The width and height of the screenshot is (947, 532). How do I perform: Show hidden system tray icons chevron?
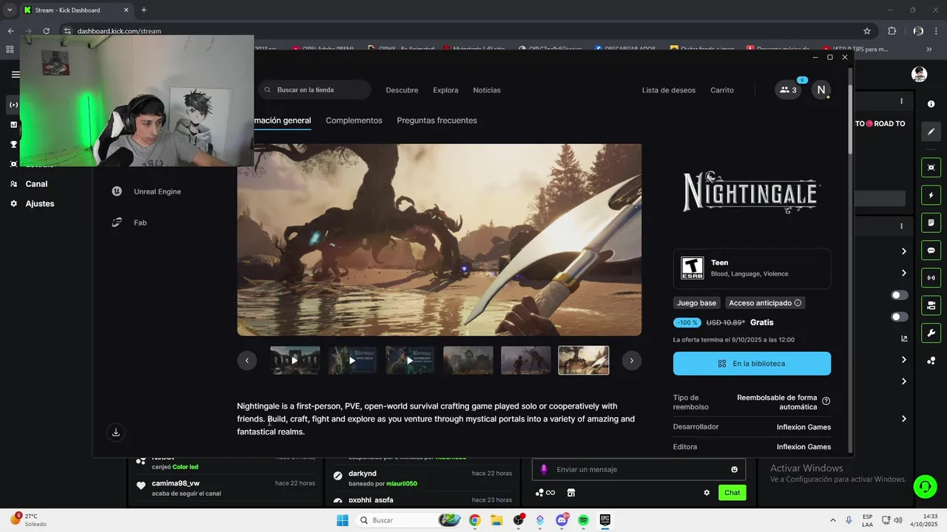(x=834, y=520)
